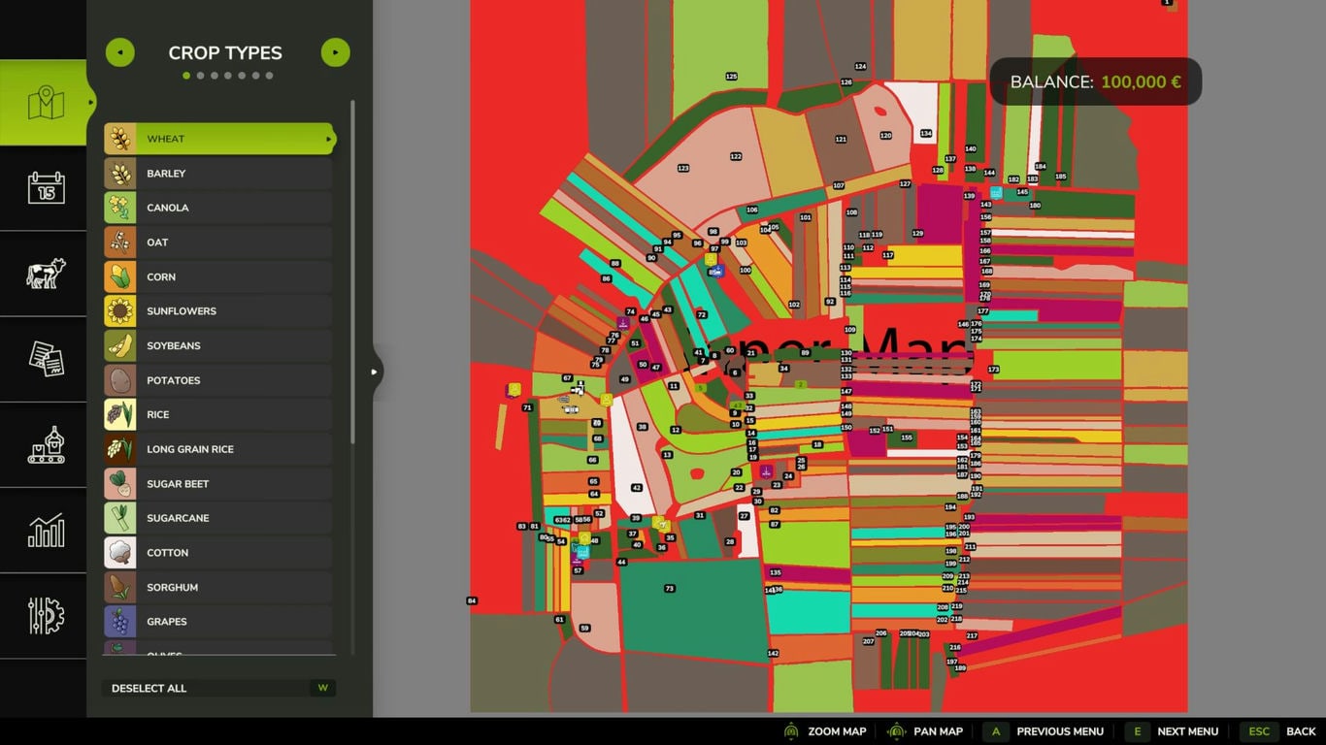Click the crop list scrollbar
Viewport: 1326px width, 745px height.
click(352, 272)
